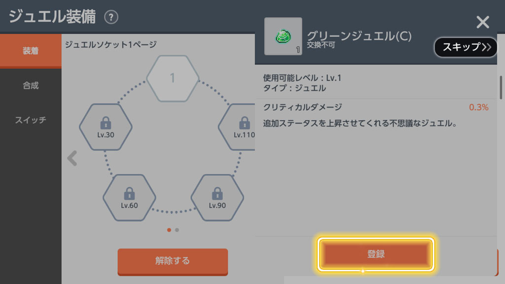
Task: Go to previous socket page with left chevron
Action: [x=72, y=158]
